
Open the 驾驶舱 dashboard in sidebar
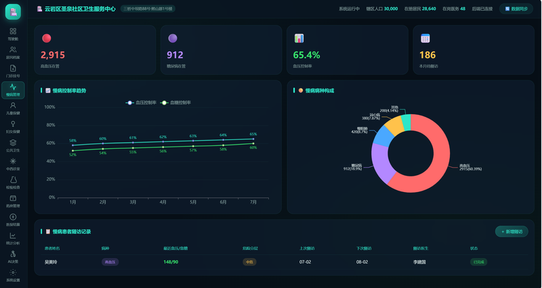point(13,34)
